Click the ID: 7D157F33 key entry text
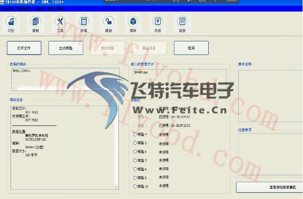Image resolution: width=303 pixels, height=199 pixels. [x=180, y=117]
